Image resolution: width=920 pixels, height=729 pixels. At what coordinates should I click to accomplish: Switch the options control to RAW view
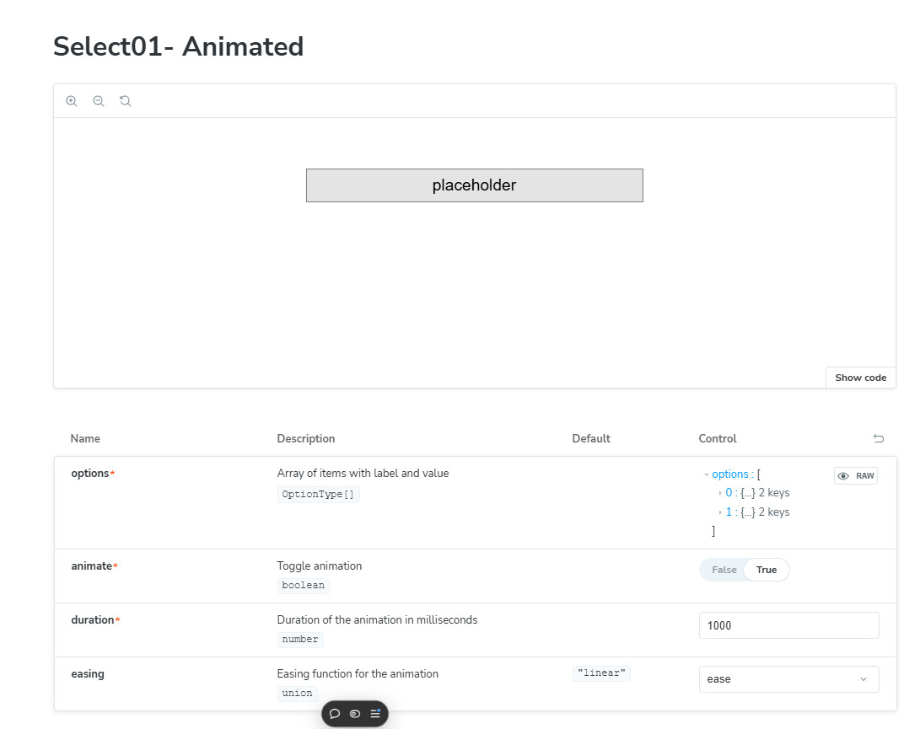tap(856, 476)
